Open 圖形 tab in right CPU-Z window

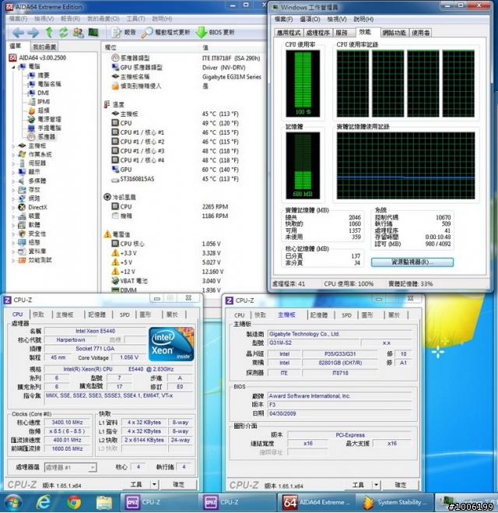[367, 315]
